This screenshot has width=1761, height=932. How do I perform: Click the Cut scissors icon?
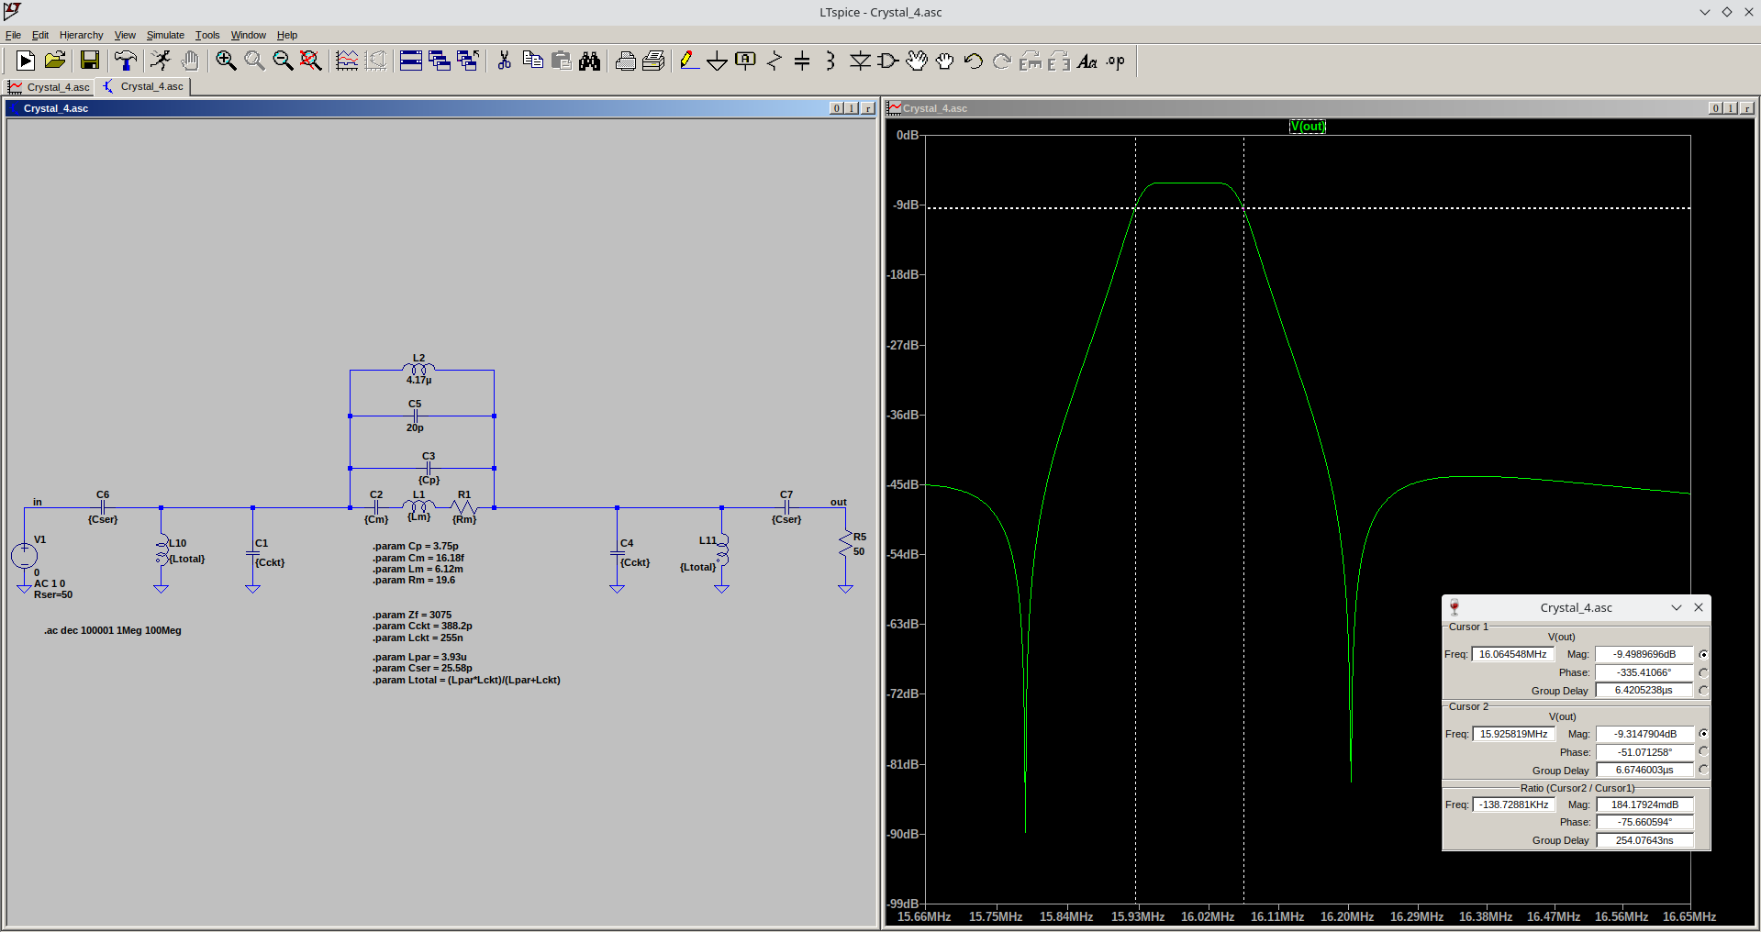504,61
